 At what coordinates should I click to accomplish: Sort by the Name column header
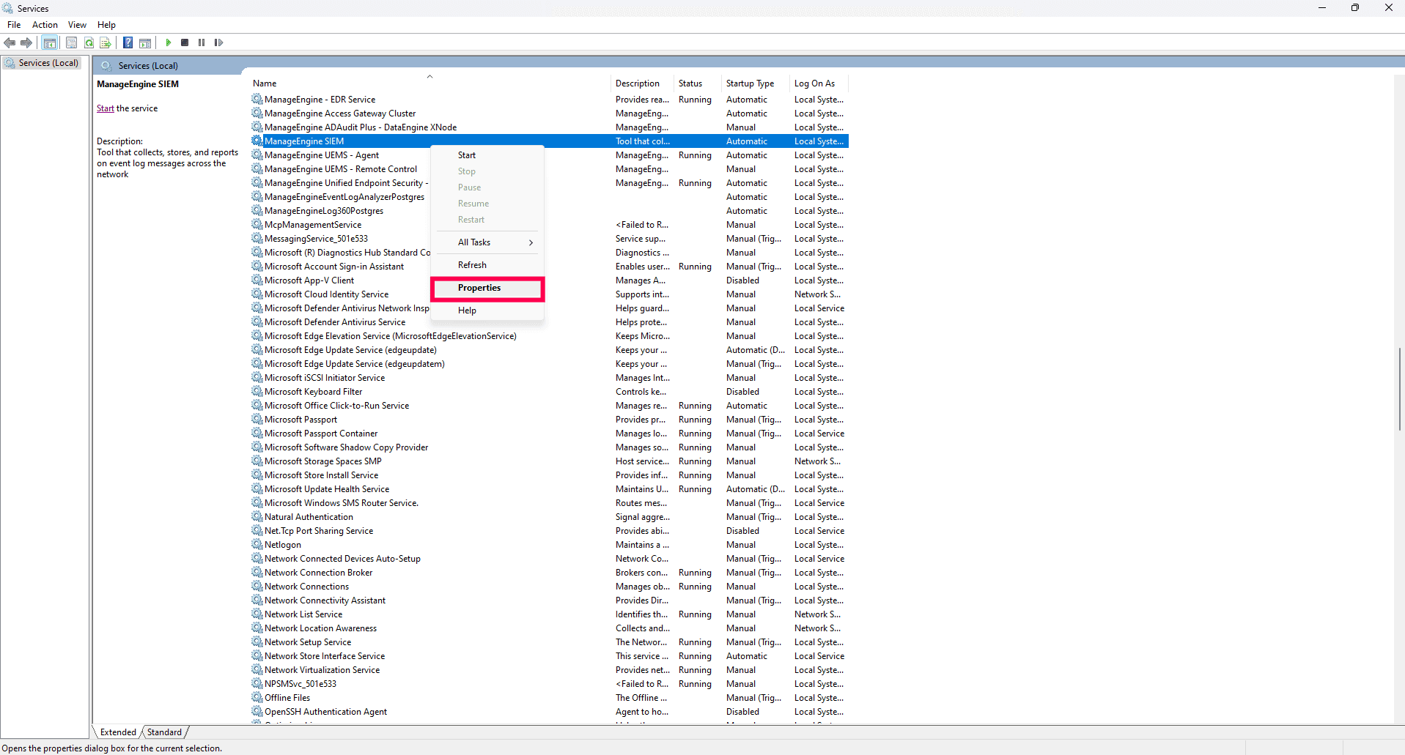[x=429, y=83]
